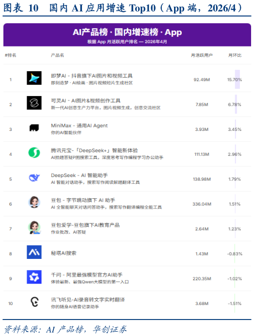Click the 3.93M monthly active users value
This screenshot has height=336, width=254.
(202, 129)
